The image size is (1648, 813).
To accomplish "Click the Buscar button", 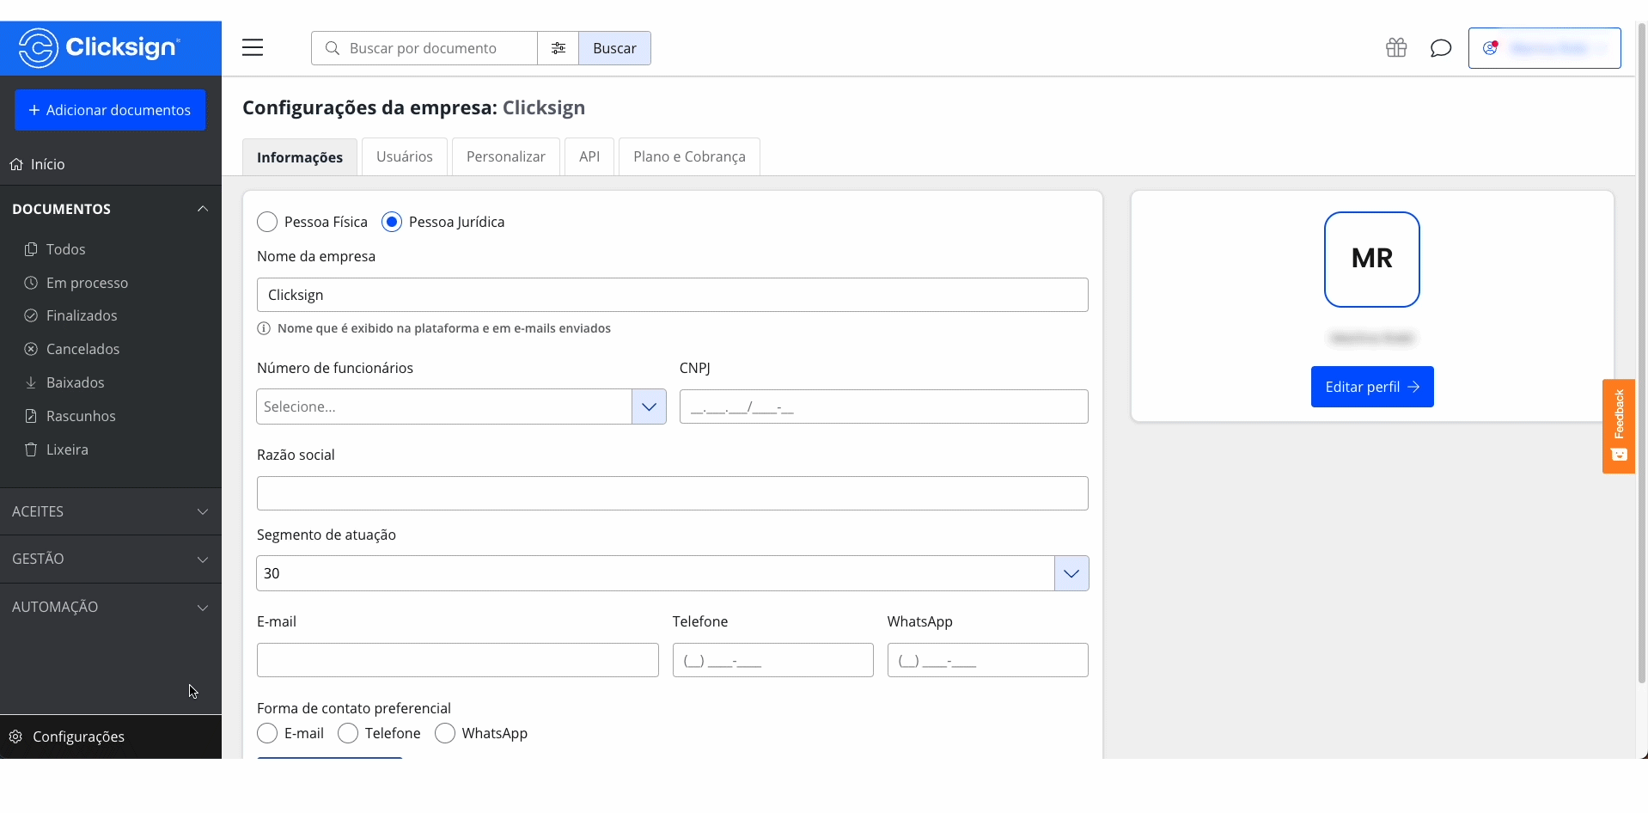I will [614, 48].
